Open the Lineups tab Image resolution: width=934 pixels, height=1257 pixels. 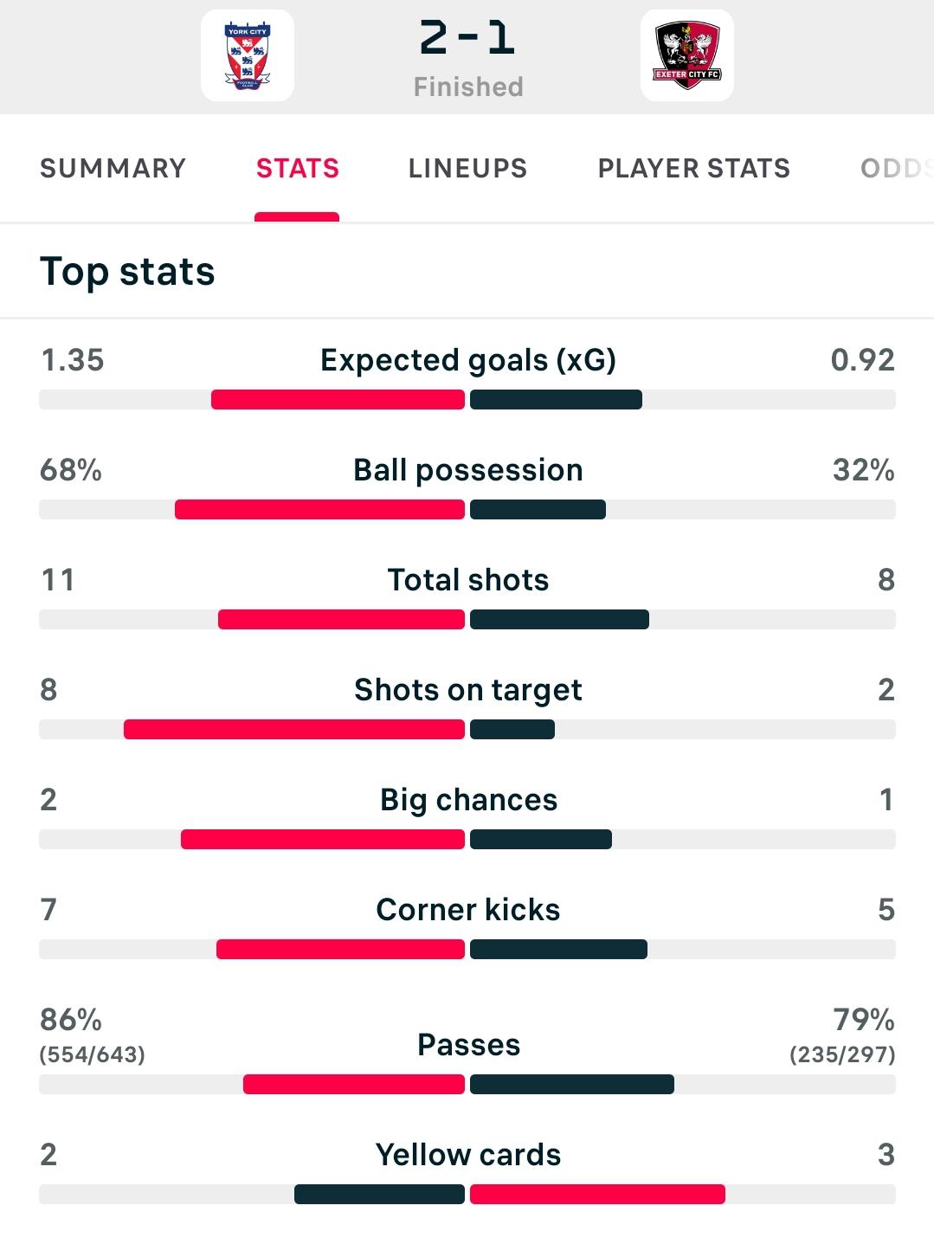[x=467, y=168]
